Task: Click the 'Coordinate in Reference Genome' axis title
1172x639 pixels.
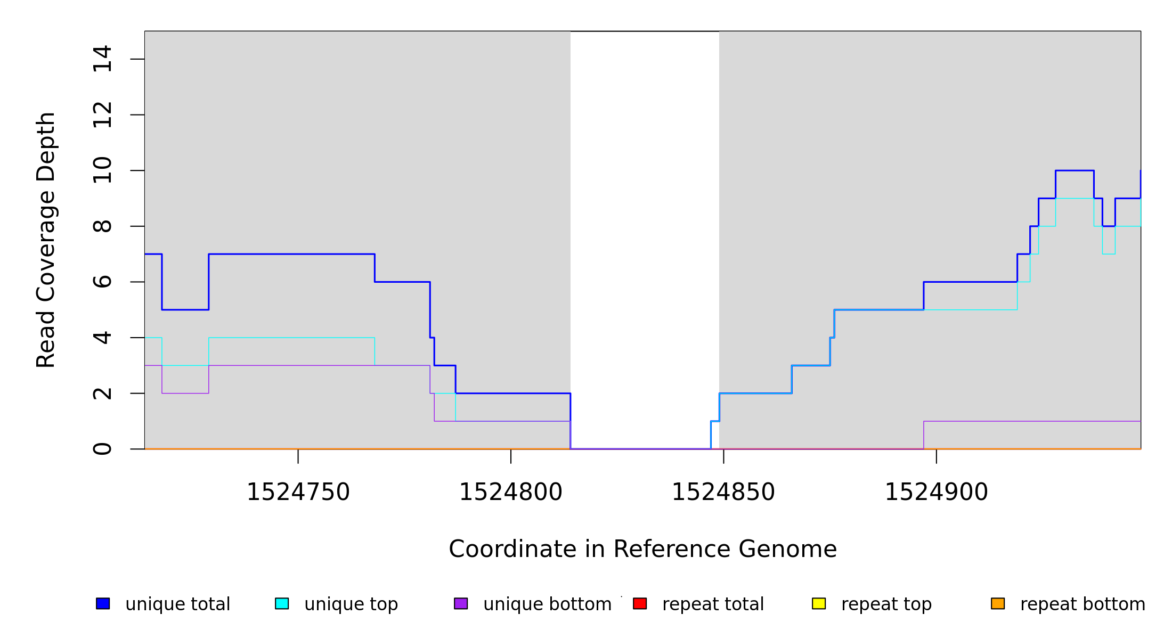Action: [642, 549]
